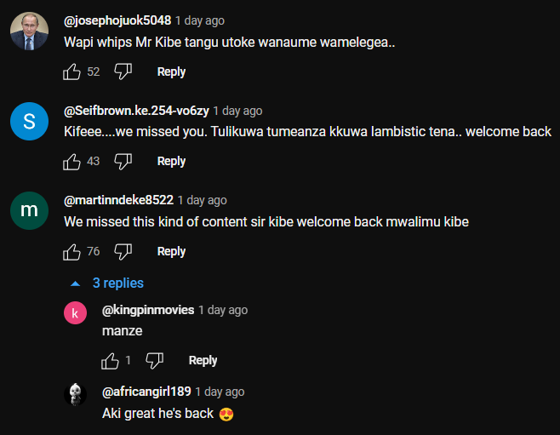
Task: Dislike josephojuok5048's comment
Action: point(123,72)
